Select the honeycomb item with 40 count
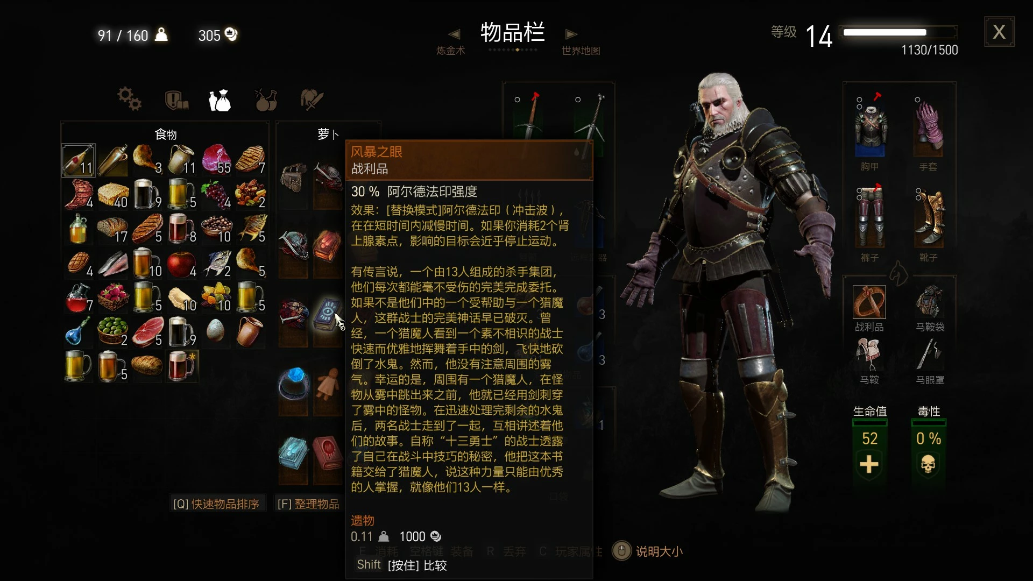 click(x=113, y=195)
